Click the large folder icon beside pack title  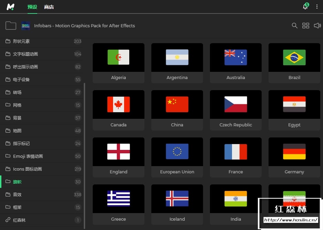[x=11, y=26]
